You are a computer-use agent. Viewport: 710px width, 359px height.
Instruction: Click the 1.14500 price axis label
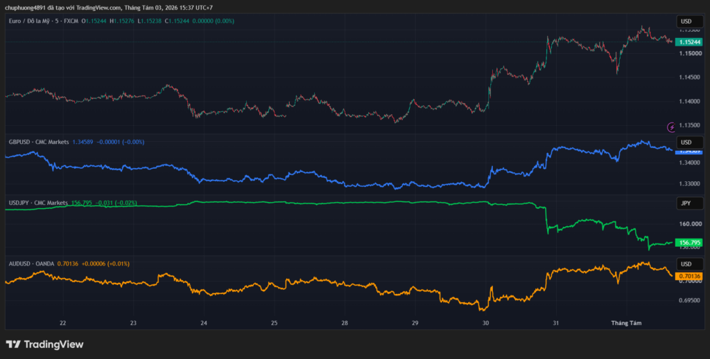689,77
